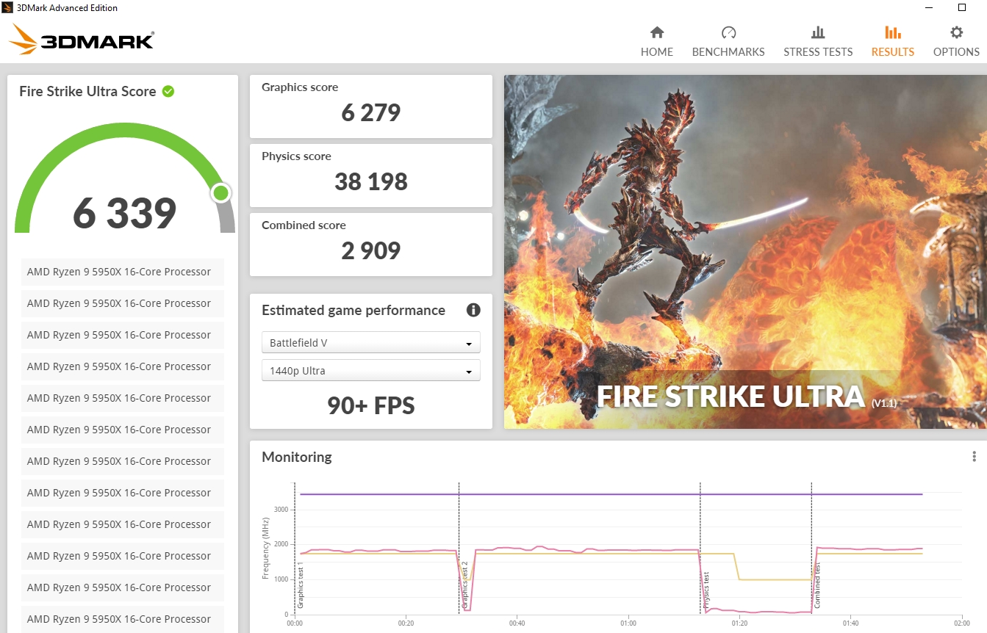Click the Graphics score 6 279 value

tap(371, 112)
